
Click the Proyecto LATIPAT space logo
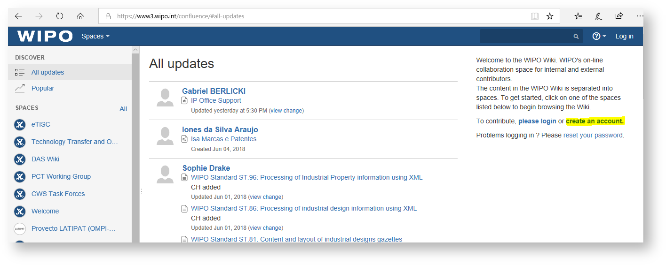tap(19, 228)
